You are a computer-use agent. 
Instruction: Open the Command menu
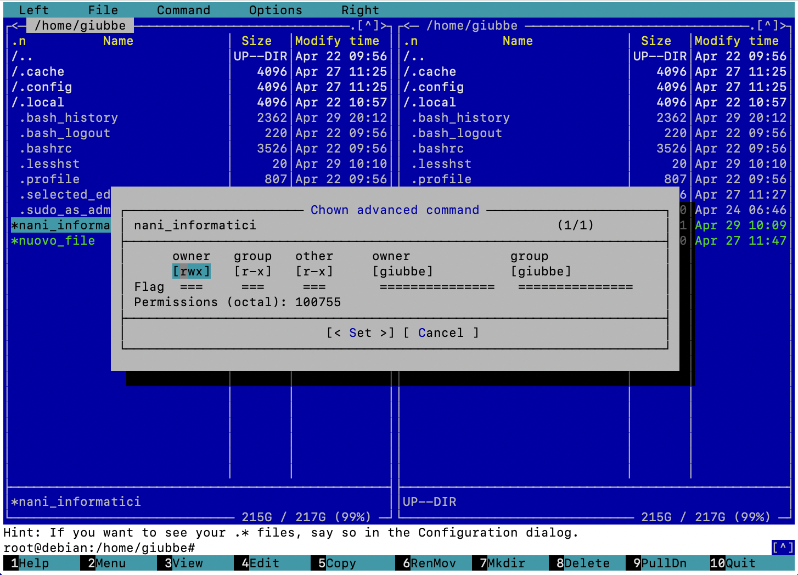(183, 10)
